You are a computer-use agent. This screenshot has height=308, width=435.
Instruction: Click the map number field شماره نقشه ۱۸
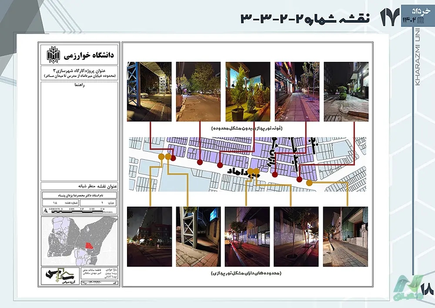[60, 203]
